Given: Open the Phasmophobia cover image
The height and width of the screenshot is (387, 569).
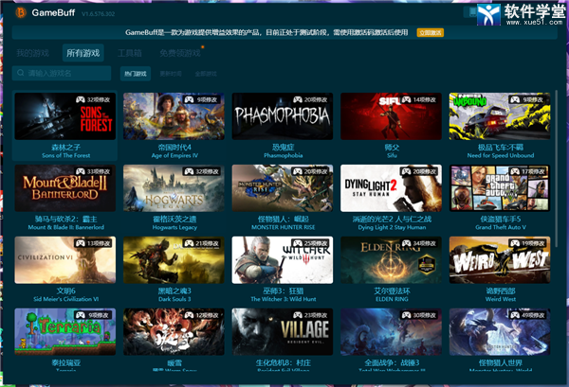Looking at the screenshot, I should pyautogui.click(x=283, y=116).
